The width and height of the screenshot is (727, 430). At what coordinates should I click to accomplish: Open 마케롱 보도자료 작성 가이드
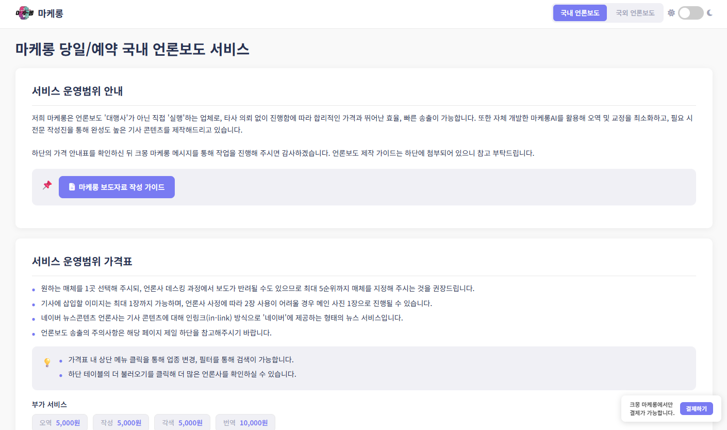pos(117,187)
